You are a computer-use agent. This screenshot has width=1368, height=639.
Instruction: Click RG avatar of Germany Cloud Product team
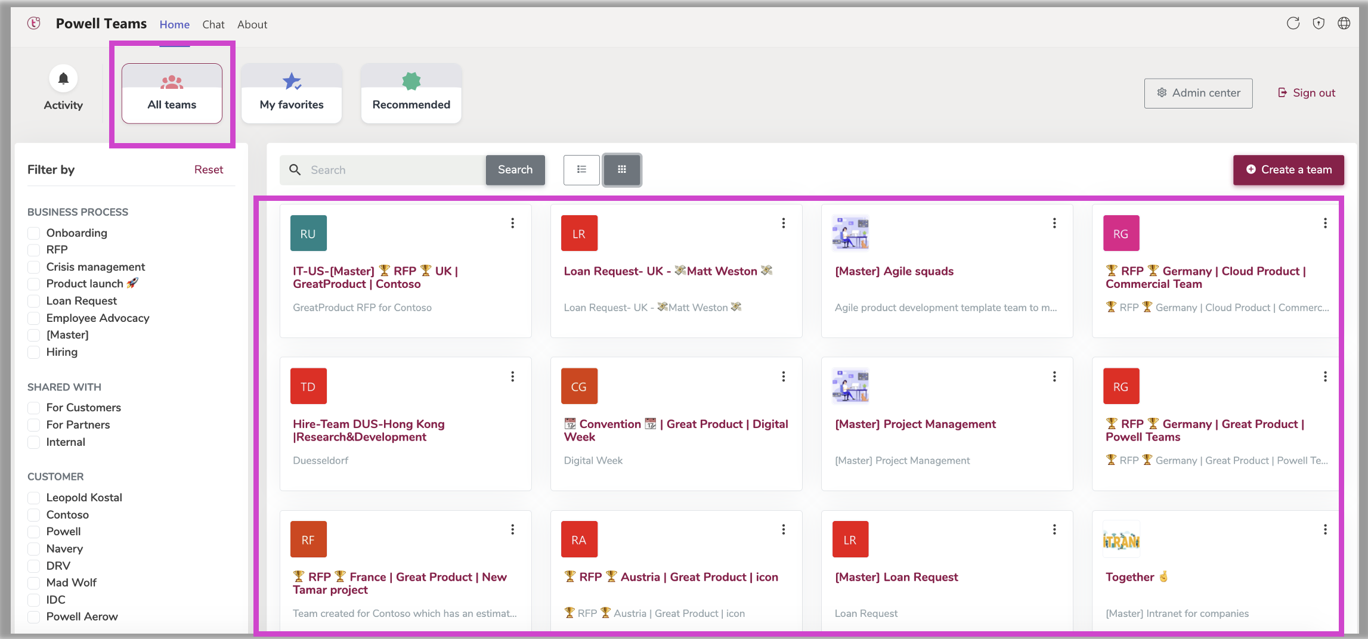[x=1121, y=233]
